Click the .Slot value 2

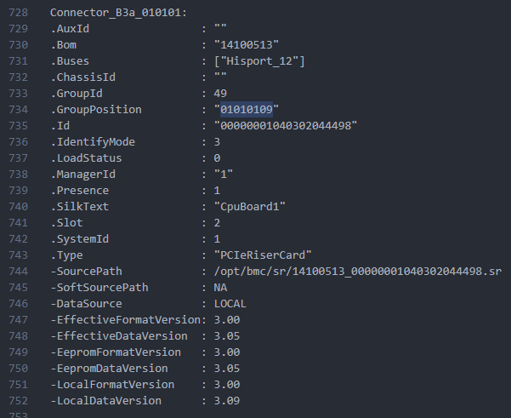[217, 223]
